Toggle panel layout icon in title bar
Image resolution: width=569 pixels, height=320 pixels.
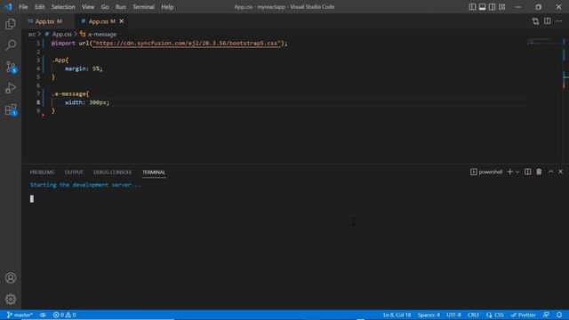(482, 7)
